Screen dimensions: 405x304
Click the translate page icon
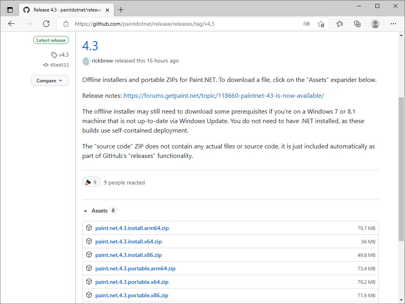point(306,24)
